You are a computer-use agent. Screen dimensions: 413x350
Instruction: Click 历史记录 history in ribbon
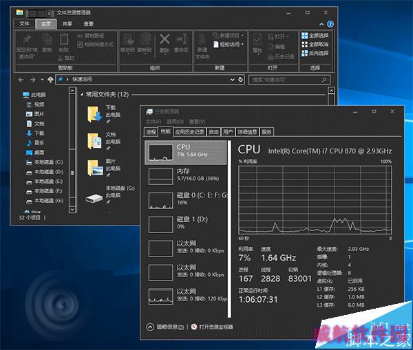coord(281,56)
